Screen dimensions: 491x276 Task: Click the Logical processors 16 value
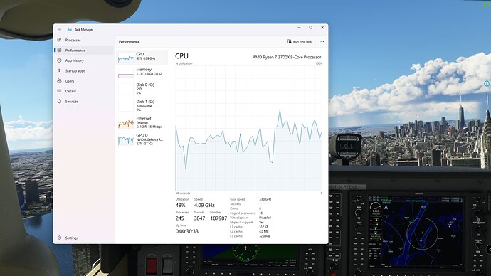261,213
